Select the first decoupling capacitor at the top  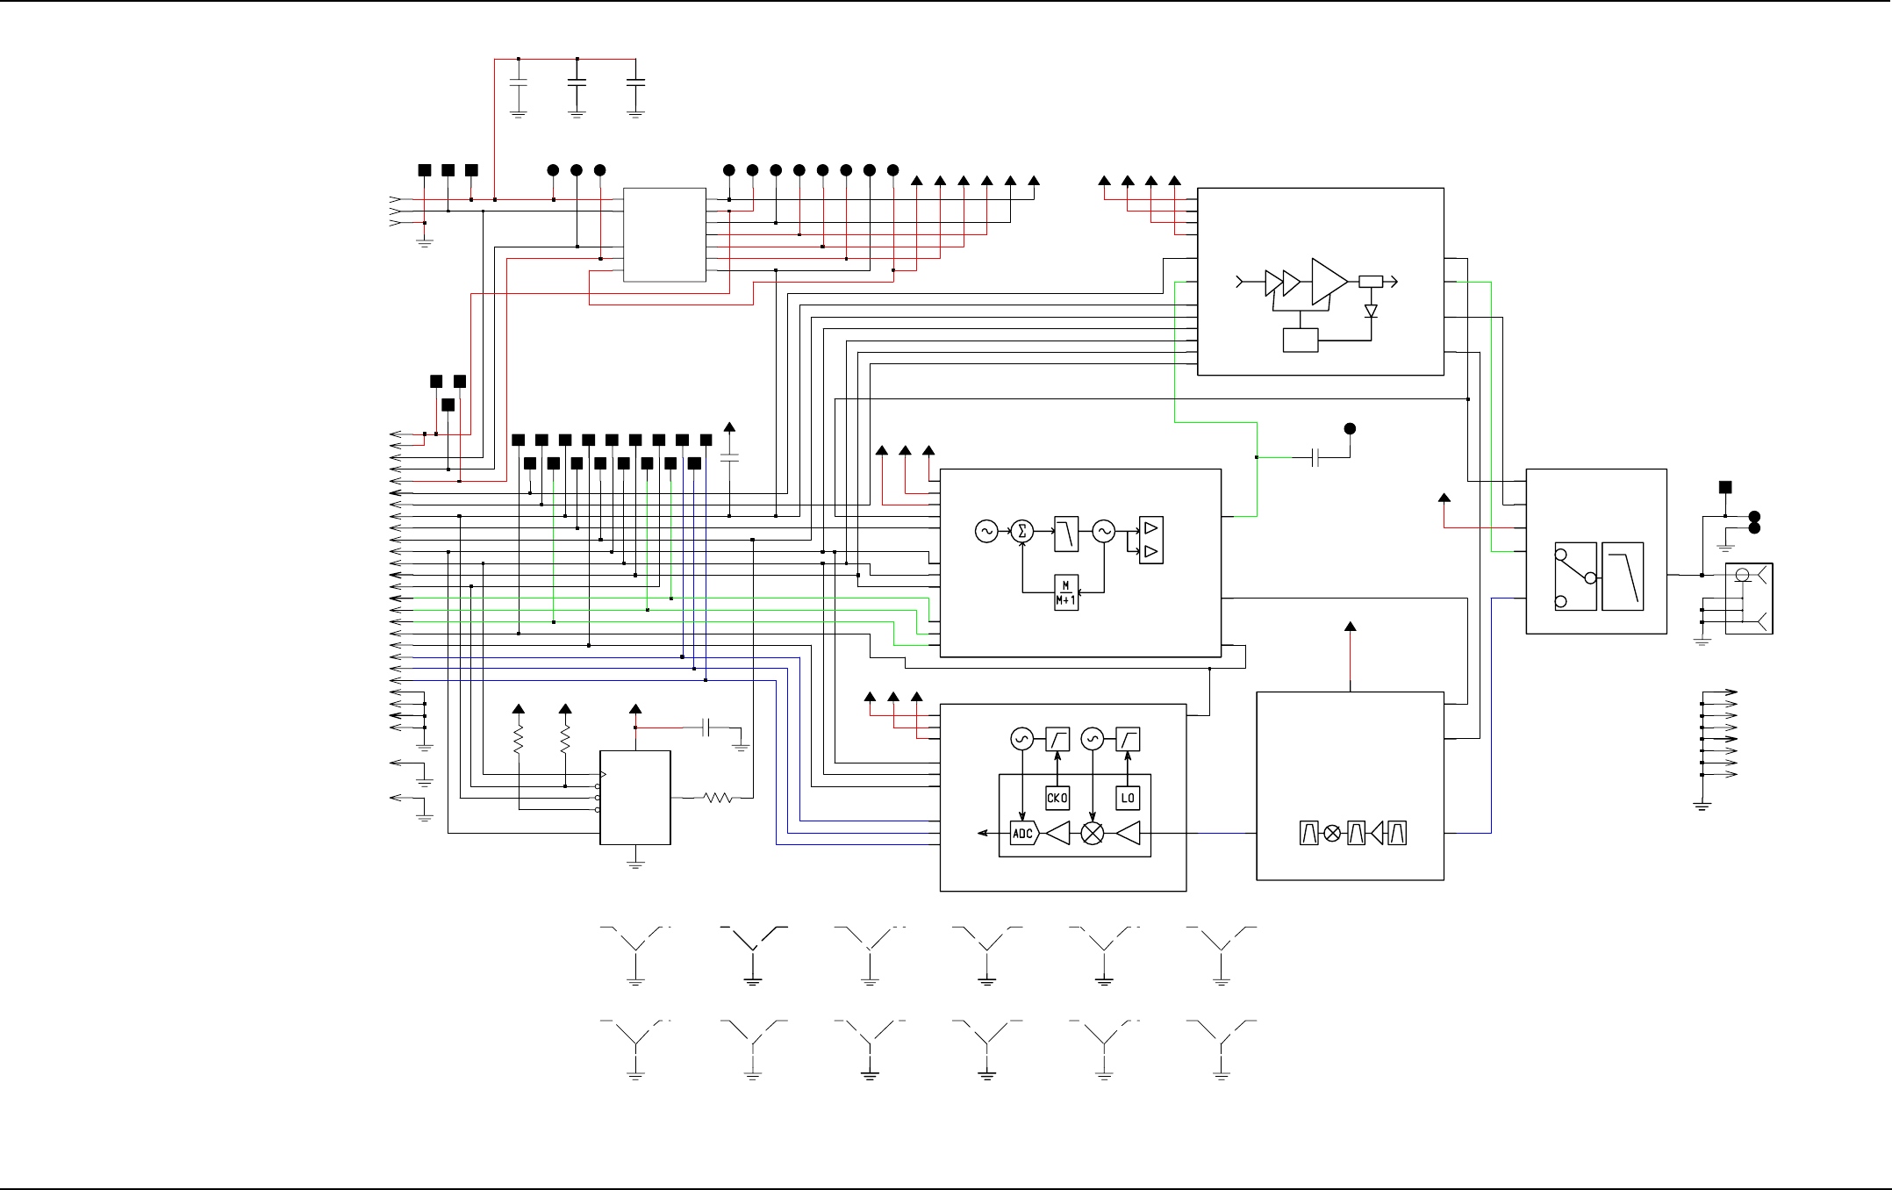coord(519,82)
